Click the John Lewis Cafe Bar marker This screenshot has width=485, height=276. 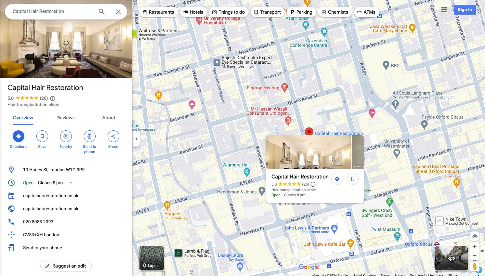[x=350, y=243]
